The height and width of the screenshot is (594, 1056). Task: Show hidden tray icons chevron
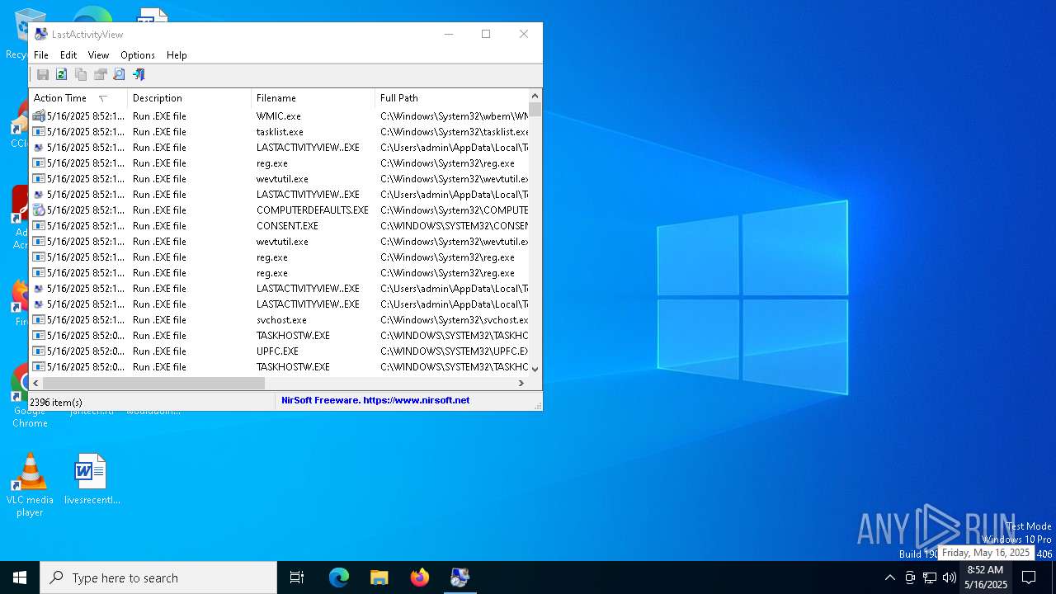tap(889, 577)
